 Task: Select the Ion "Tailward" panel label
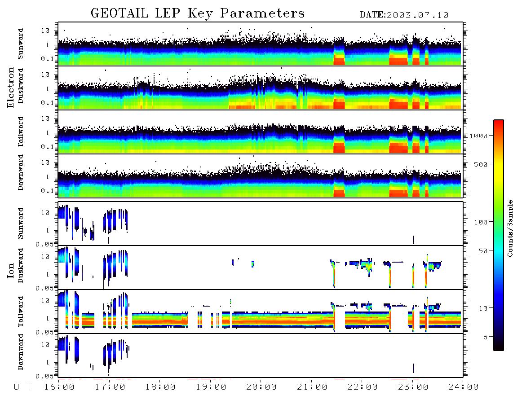[x=21, y=312]
